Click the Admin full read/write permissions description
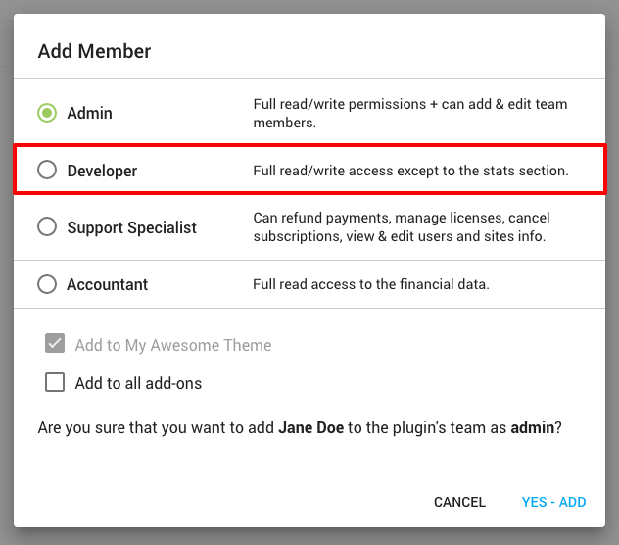Viewport: 619px width, 545px height. coord(409,114)
